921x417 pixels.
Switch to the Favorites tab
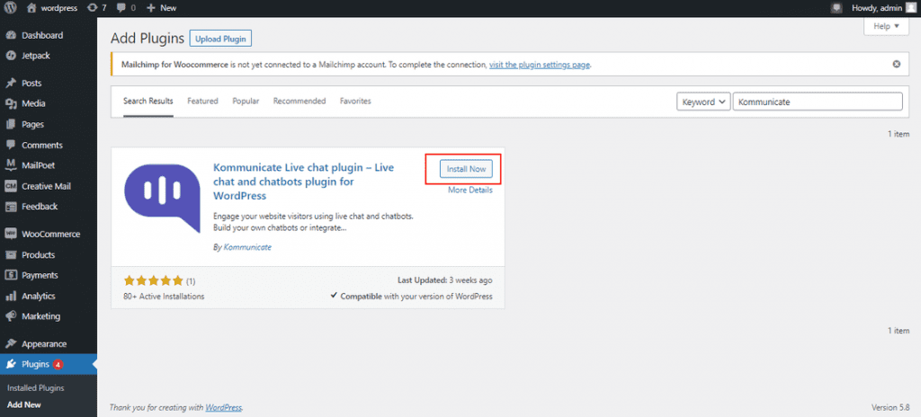tap(355, 101)
